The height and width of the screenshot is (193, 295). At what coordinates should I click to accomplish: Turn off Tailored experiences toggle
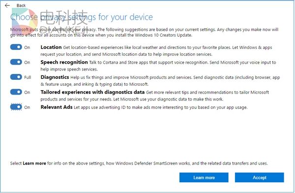click(x=16, y=92)
